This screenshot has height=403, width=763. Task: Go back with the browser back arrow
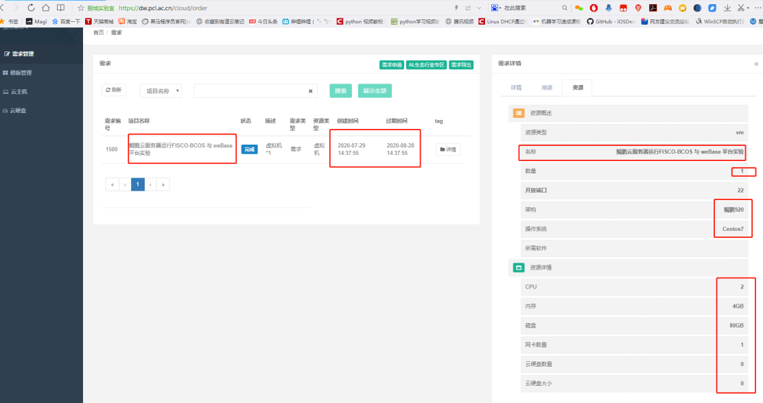click(3, 8)
